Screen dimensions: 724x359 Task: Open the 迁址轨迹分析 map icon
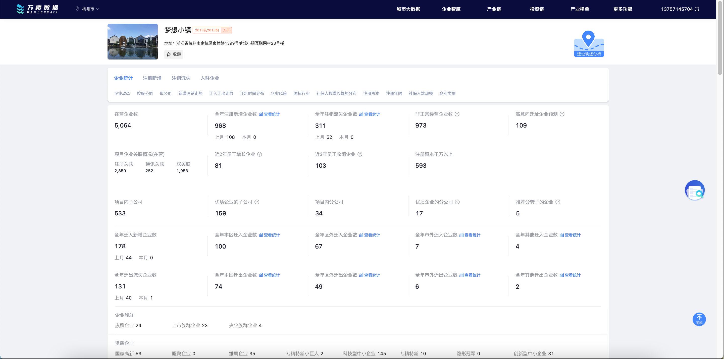pos(589,44)
